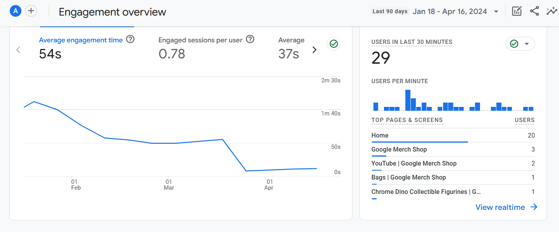Open help for Engaged sessions per user

coord(250,39)
